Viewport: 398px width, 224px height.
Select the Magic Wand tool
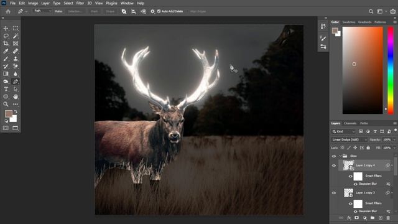[16, 36]
